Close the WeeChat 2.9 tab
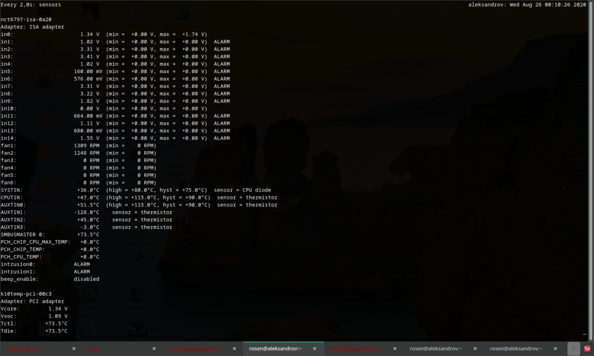This screenshot has height=356, width=594. tap(74, 349)
